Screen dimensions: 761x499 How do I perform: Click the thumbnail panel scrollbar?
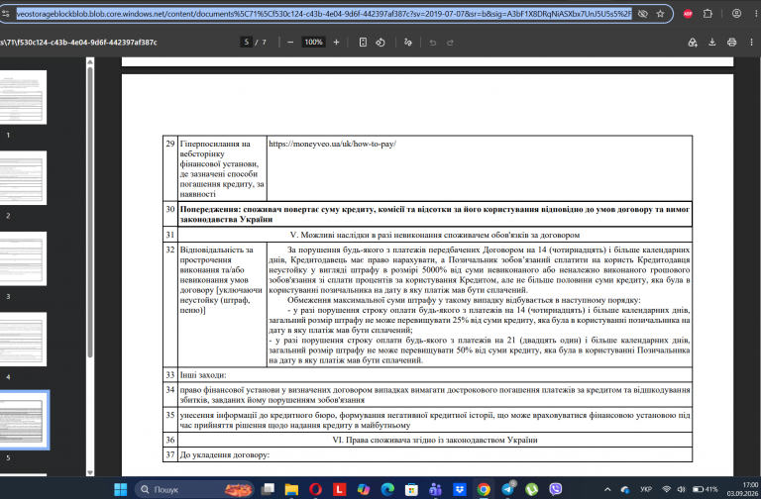90,213
